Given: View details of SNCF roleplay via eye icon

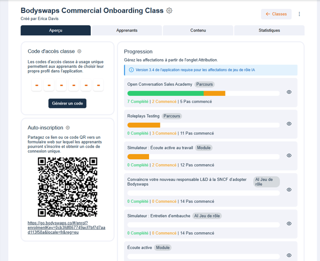Looking at the screenshot, I should point(289,189).
